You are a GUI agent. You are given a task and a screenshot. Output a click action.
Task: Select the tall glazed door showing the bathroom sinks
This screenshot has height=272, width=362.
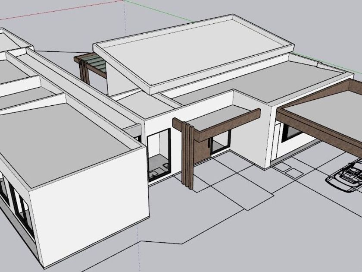pos(159,154)
